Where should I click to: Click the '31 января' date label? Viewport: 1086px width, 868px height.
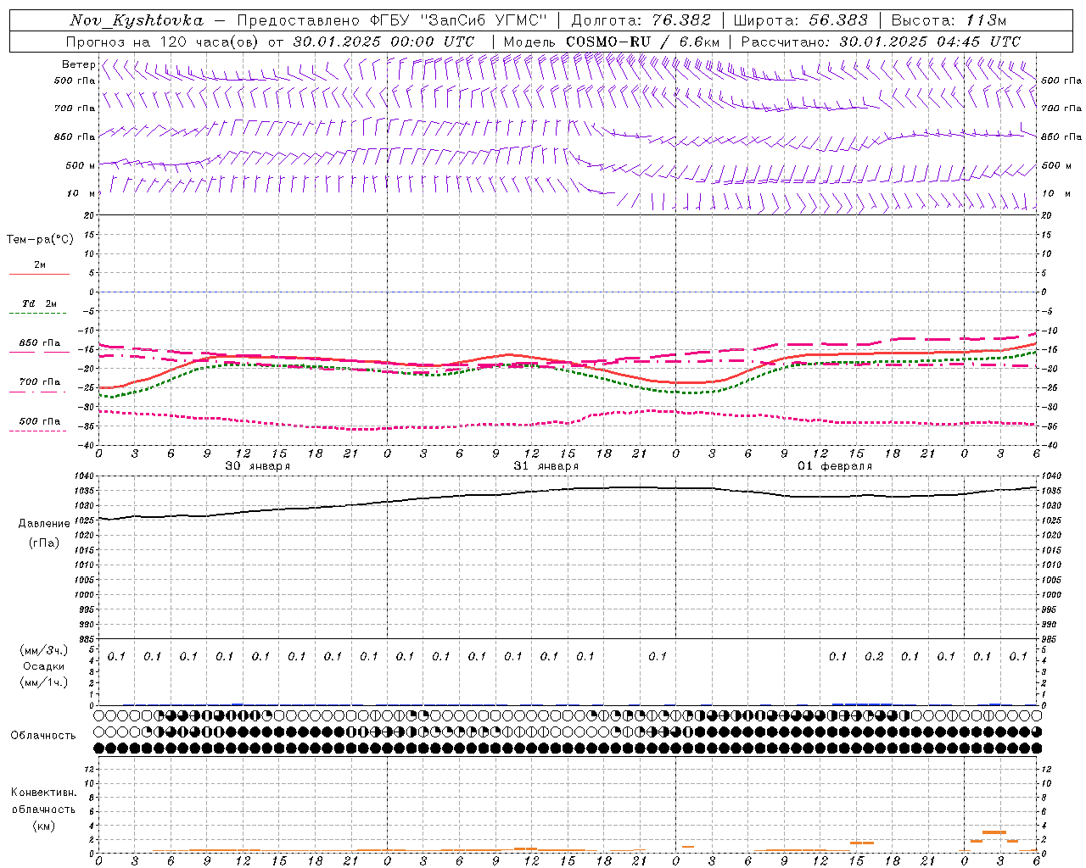546,466
